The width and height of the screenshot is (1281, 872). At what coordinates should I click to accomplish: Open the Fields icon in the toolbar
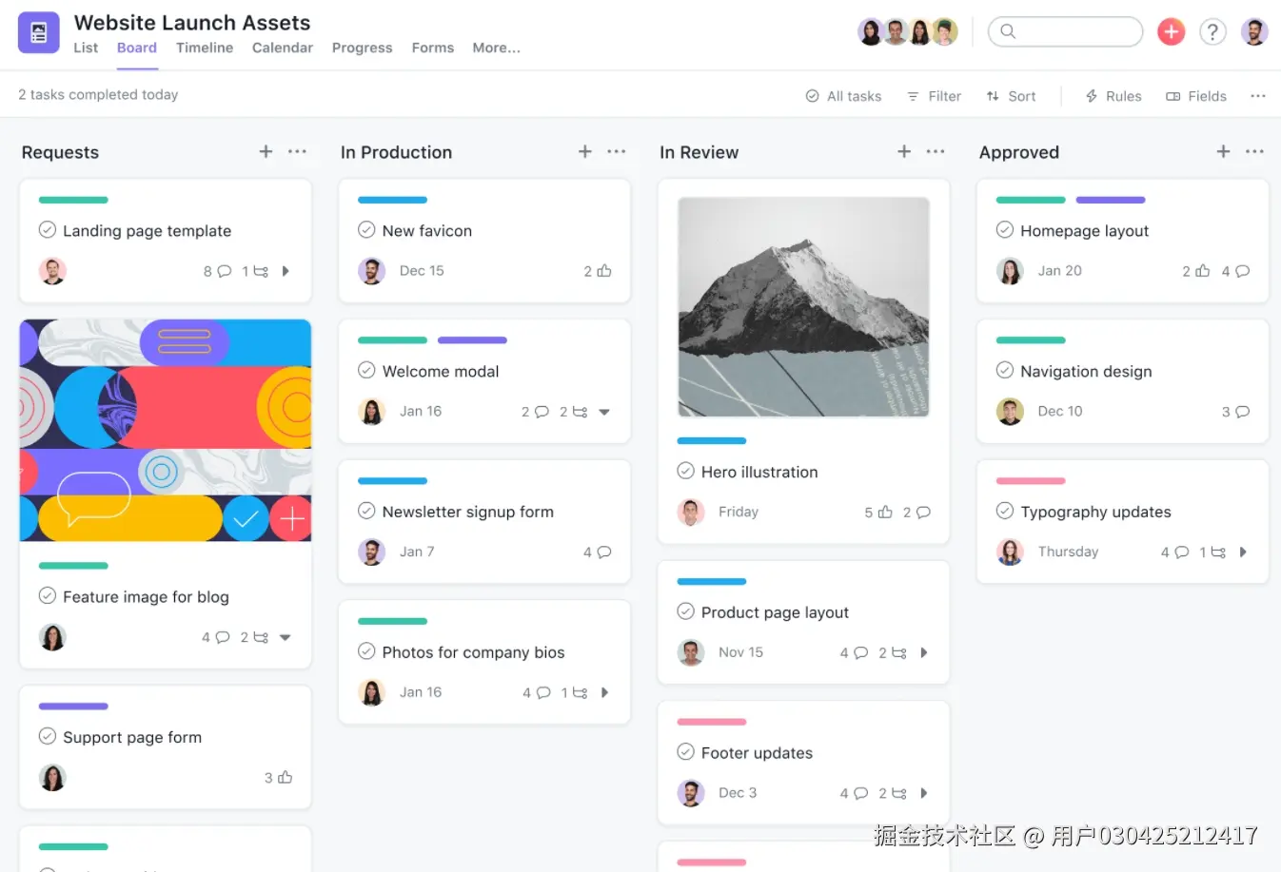[x=1174, y=96]
